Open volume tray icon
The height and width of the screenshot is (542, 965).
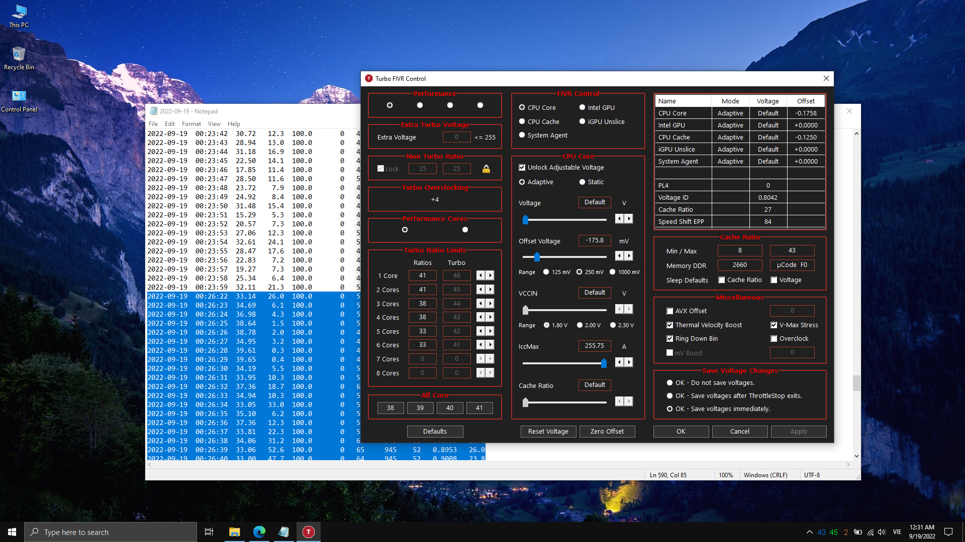coord(882,532)
